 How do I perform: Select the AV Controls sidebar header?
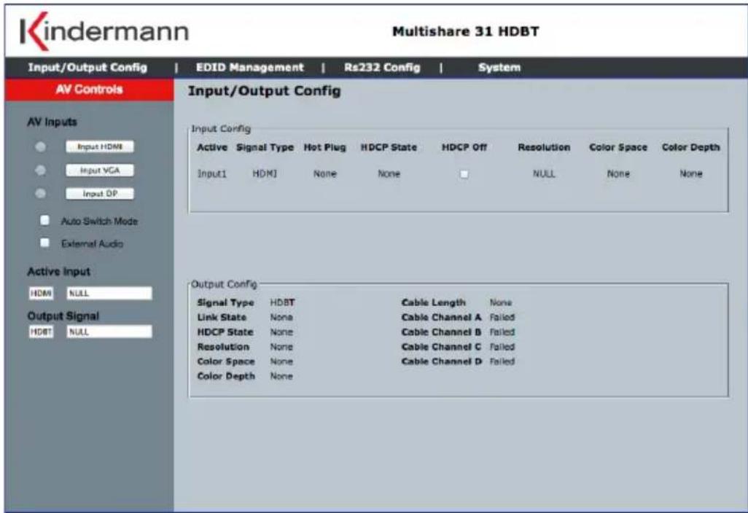[x=89, y=90]
